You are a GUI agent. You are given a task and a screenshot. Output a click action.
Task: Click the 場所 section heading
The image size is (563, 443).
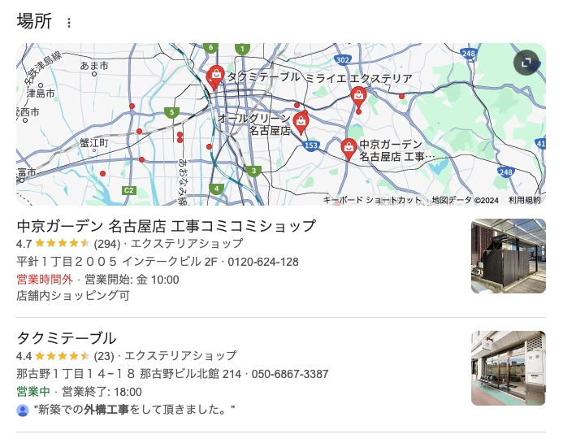click(34, 21)
